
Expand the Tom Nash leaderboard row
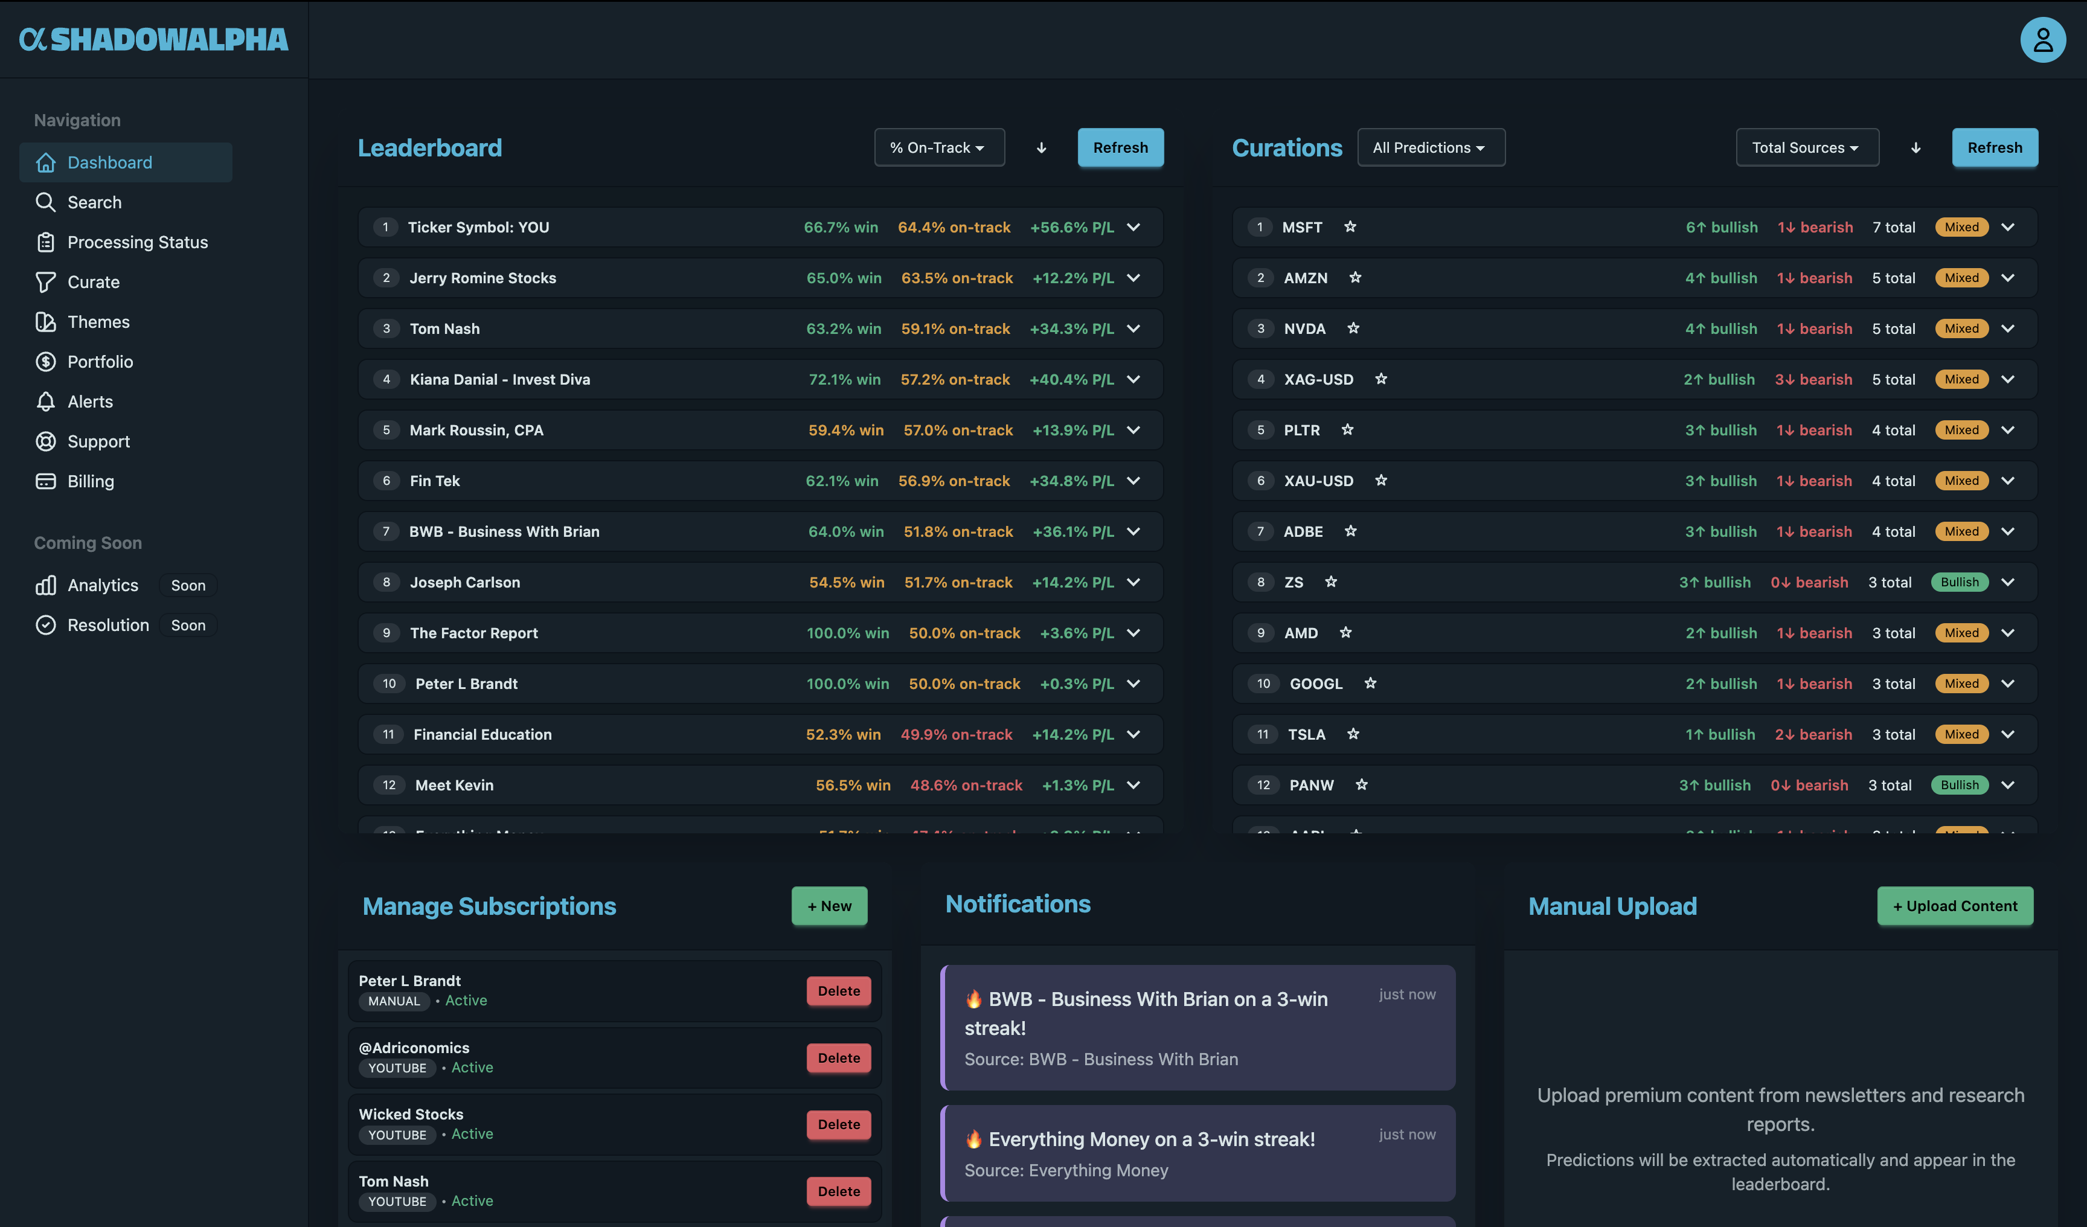1133,328
